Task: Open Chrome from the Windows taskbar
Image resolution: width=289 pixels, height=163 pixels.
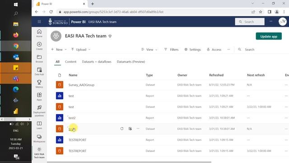Action: 16,46
